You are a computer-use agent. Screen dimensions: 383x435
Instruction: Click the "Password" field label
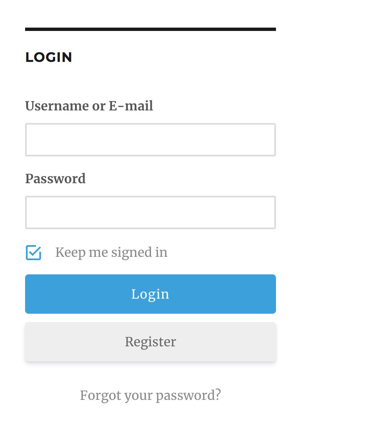click(55, 179)
